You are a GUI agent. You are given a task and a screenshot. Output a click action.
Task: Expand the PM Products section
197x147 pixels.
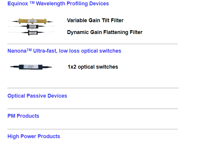coord(23,116)
